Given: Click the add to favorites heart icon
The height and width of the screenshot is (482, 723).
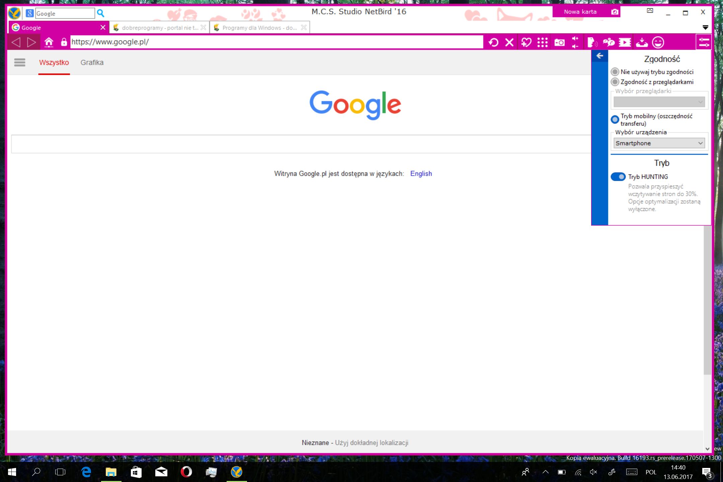Looking at the screenshot, I should [526, 43].
